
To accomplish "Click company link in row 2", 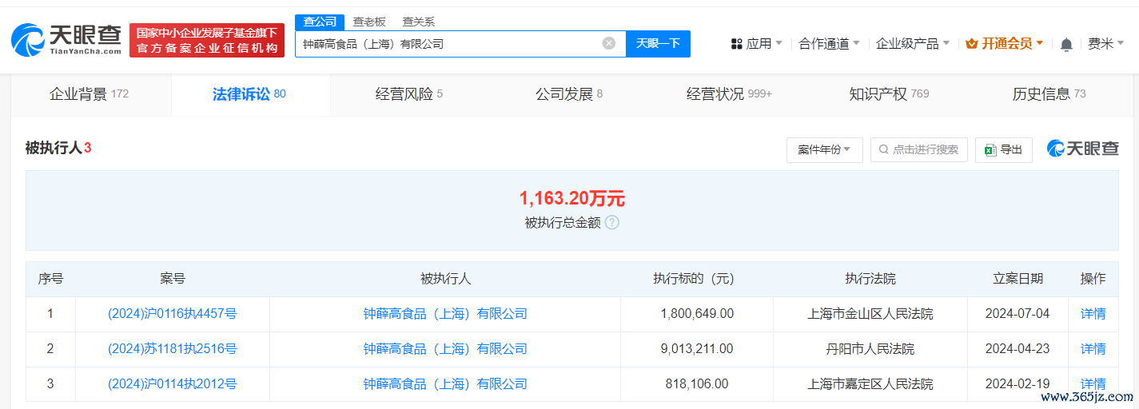I will (x=445, y=349).
